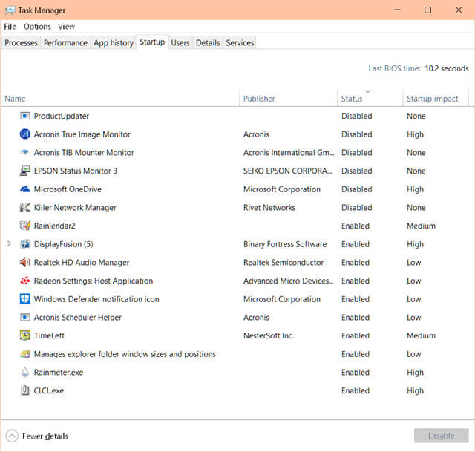Select Radeon Settings: Host Application text
The width and height of the screenshot is (475, 452).
pos(94,281)
